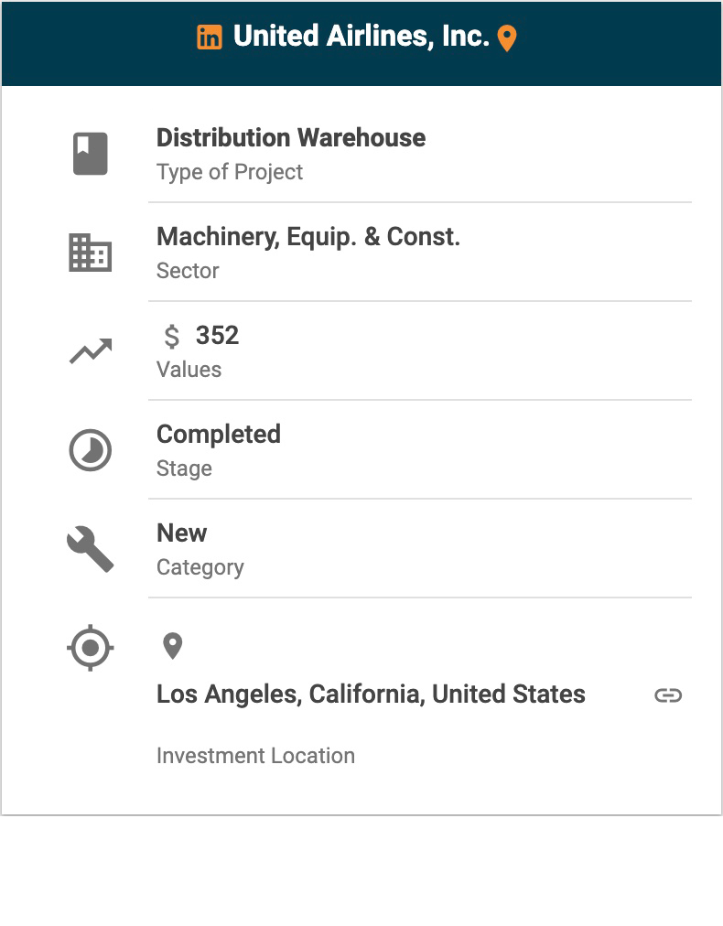Screen dimensions: 723x926
Task: Click the New category value
Action: [182, 533]
